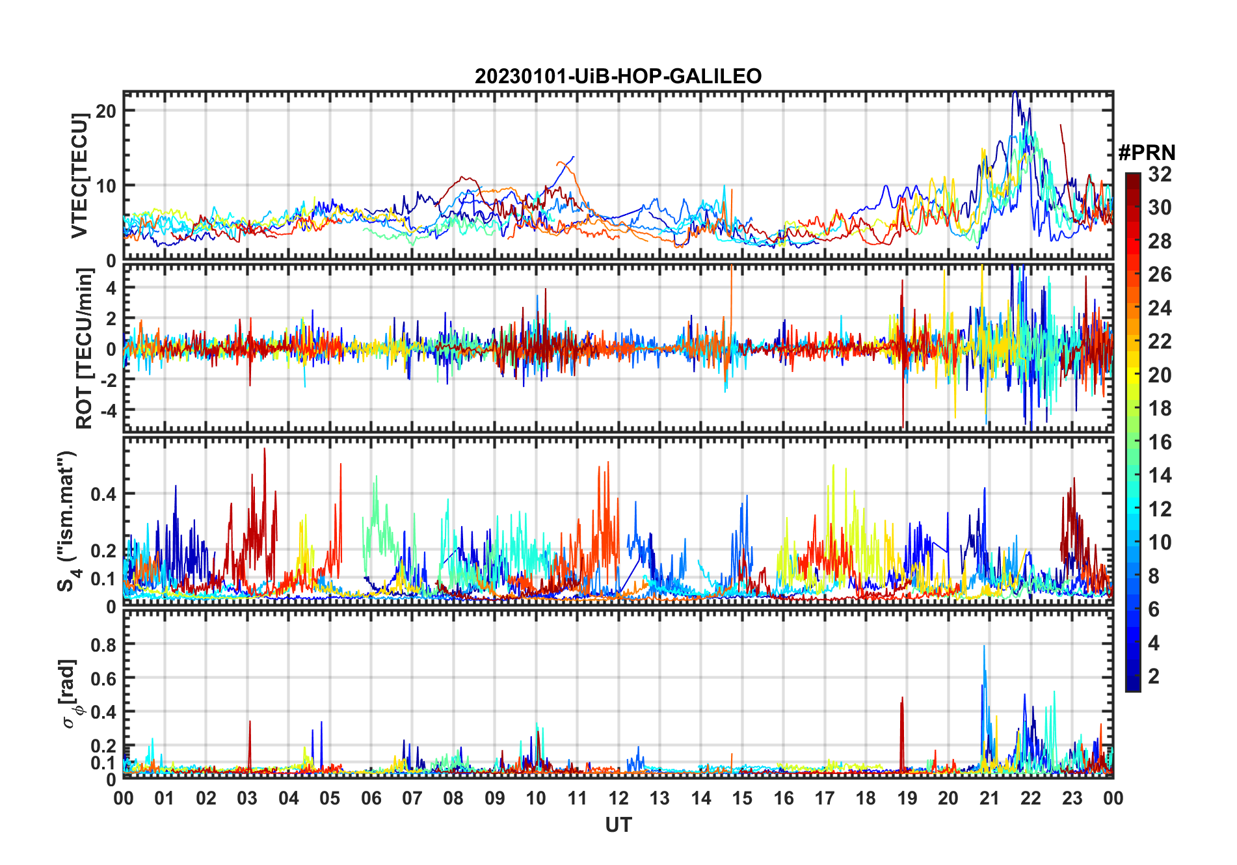
Task: Click colorbar tick label 28
Action: (x=1160, y=241)
